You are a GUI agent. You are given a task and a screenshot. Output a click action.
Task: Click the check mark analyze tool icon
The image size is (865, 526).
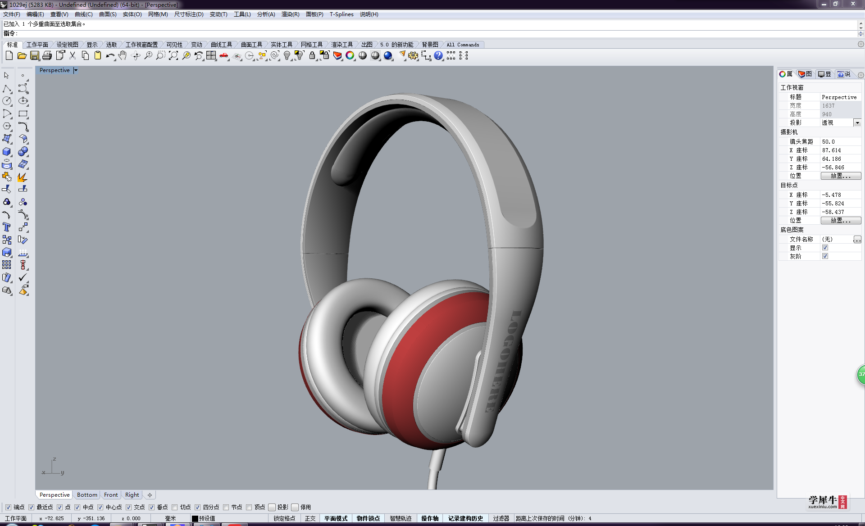23,277
